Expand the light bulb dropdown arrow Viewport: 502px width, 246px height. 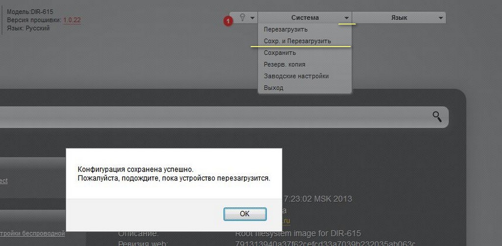coord(252,18)
